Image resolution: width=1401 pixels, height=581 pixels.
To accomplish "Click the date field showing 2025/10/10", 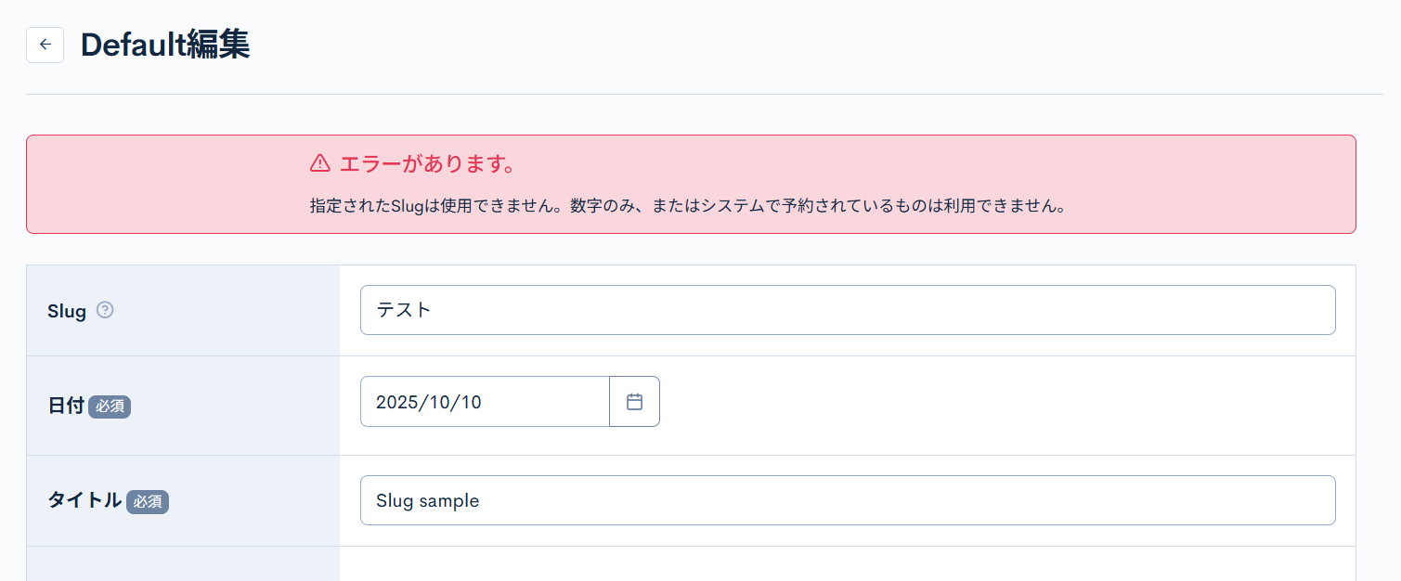I will coord(484,401).
